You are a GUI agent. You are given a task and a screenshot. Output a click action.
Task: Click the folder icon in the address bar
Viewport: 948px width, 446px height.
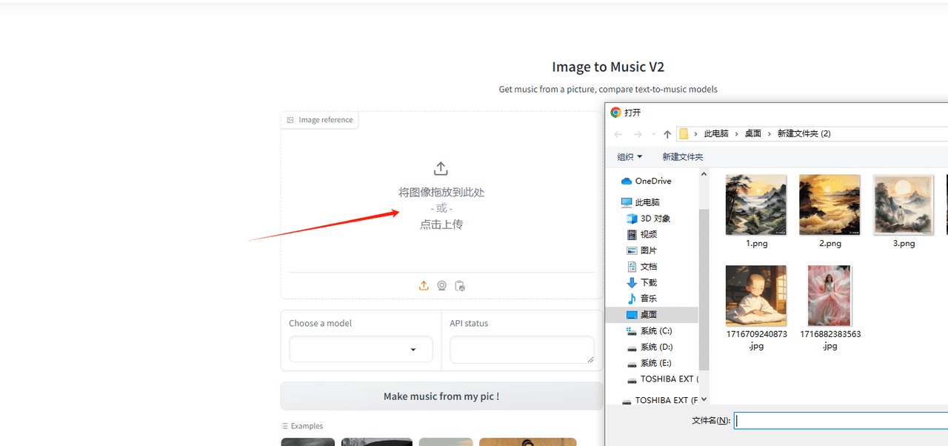tap(684, 134)
